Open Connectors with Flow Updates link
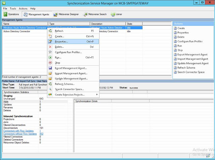This screenshot has width=215, height=160. click(18, 131)
